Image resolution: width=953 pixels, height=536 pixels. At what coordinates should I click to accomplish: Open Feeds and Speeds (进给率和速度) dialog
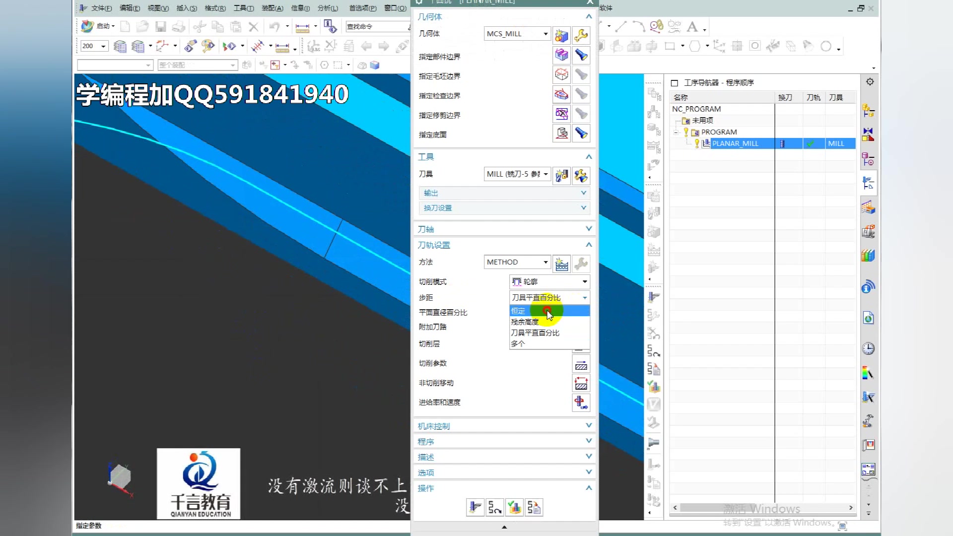pos(581,402)
